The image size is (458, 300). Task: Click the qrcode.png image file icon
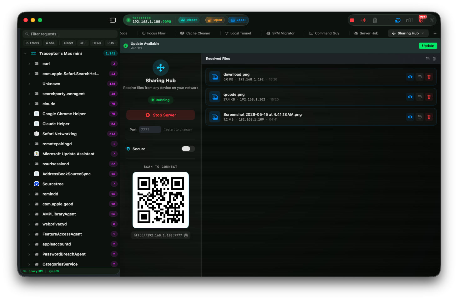(x=215, y=97)
